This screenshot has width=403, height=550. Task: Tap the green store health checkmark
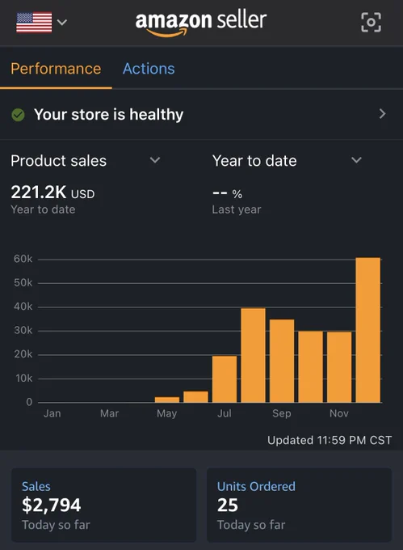(19, 115)
